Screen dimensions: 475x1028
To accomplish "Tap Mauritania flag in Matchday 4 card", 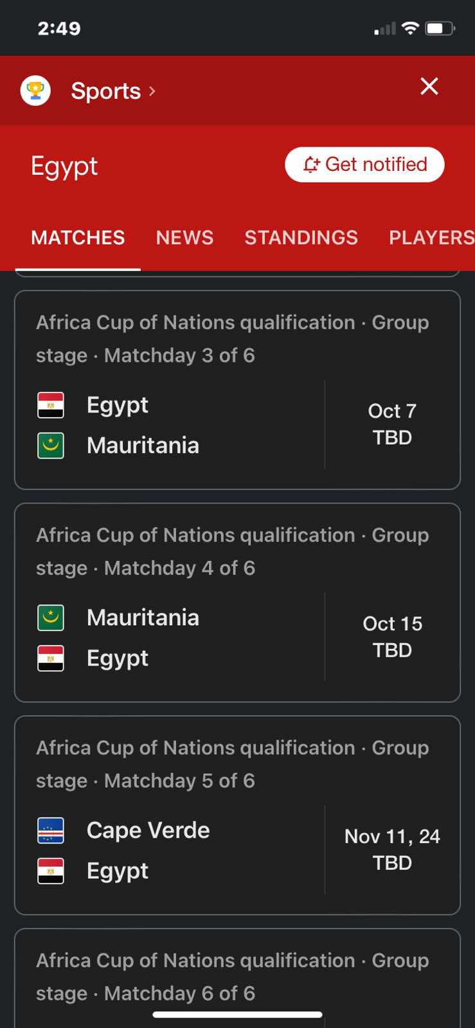I will (x=51, y=618).
